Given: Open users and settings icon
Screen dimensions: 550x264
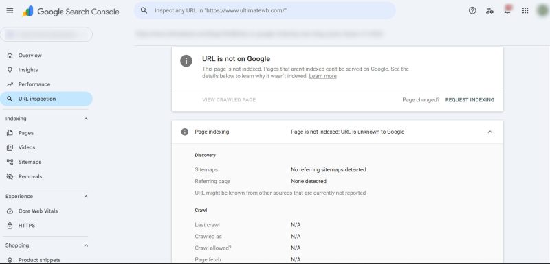Looking at the screenshot, I should 489,10.
